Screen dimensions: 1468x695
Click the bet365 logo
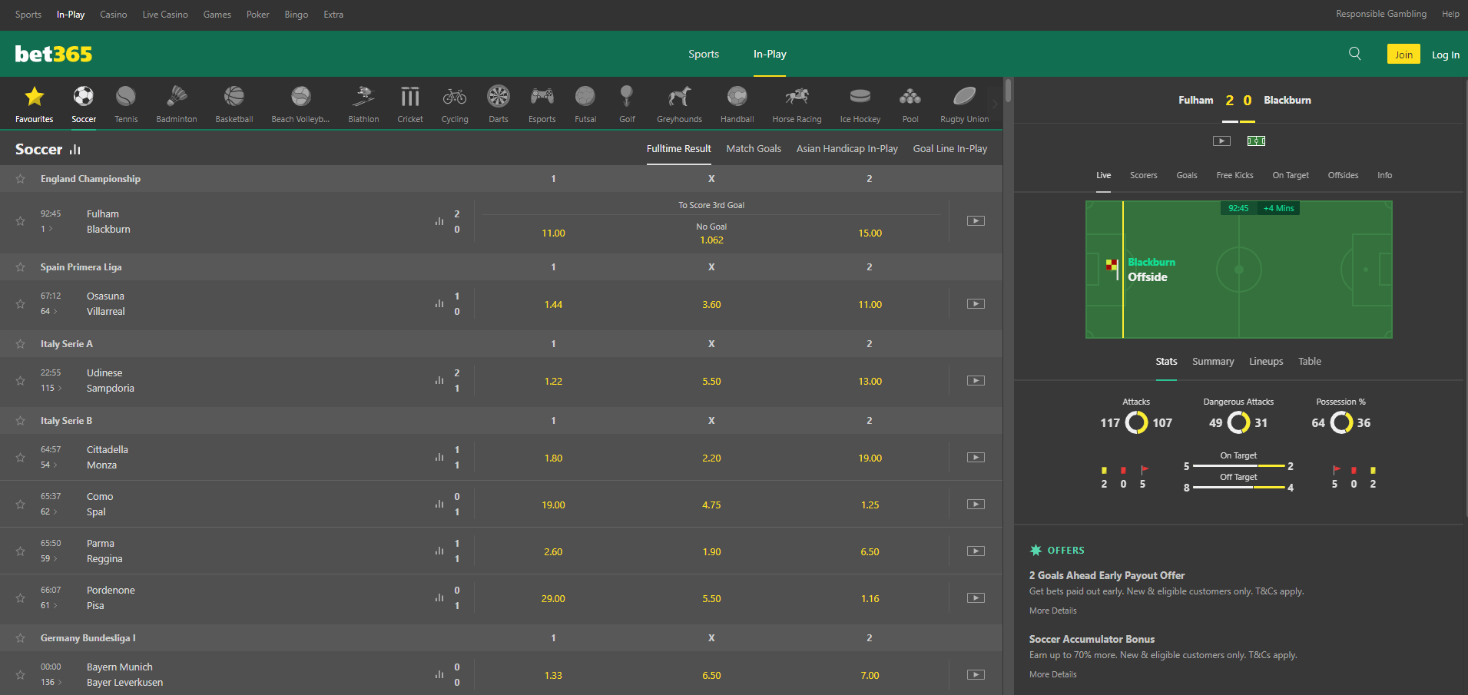[x=54, y=54]
